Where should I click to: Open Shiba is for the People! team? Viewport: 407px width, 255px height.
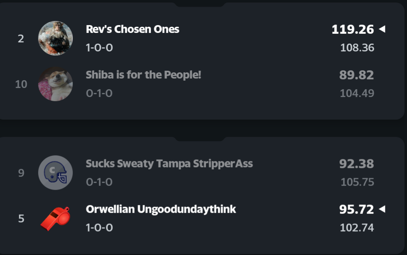(x=143, y=75)
